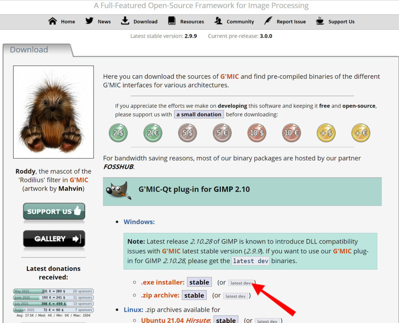Download stable Ubuntu 21.04 Hirsute package

pyautogui.click(x=226, y=320)
